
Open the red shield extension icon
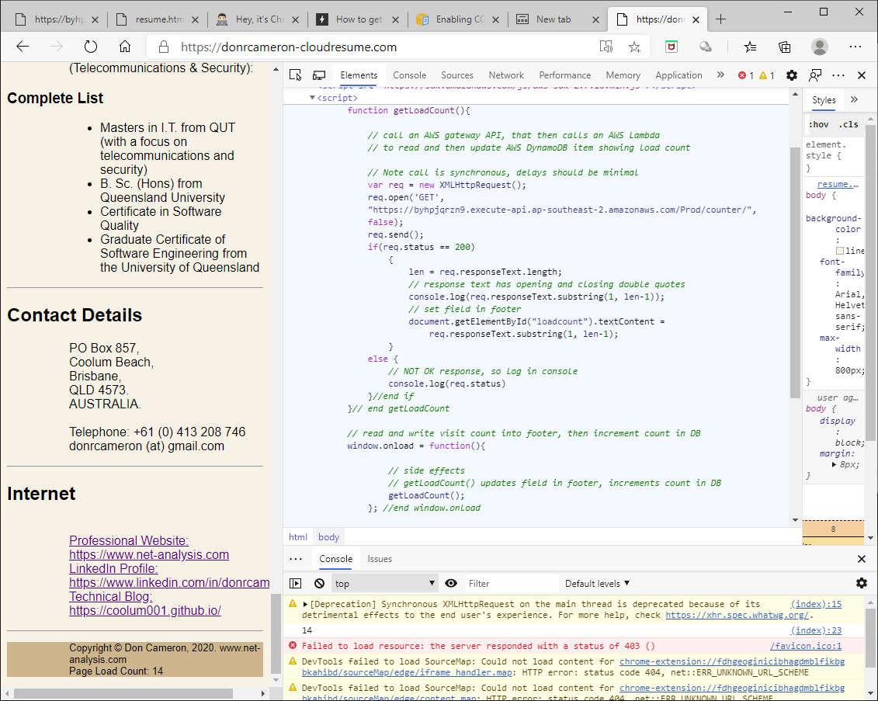pyautogui.click(x=672, y=47)
